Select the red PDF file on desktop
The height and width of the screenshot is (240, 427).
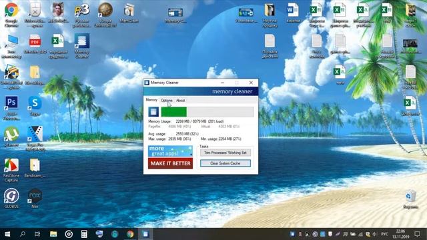35,43
